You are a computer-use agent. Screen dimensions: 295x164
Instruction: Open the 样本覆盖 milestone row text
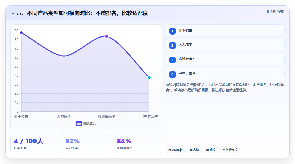(x=185, y=30)
